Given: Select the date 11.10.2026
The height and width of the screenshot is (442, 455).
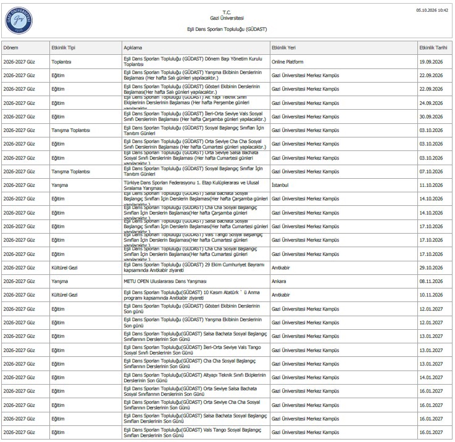Looking at the screenshot, I should click(431, 185).
